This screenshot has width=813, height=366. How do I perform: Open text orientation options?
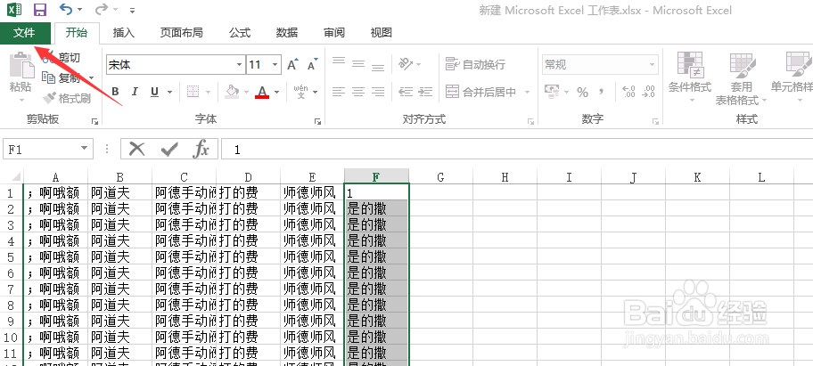pyautogui.click(x=406, y=64)
